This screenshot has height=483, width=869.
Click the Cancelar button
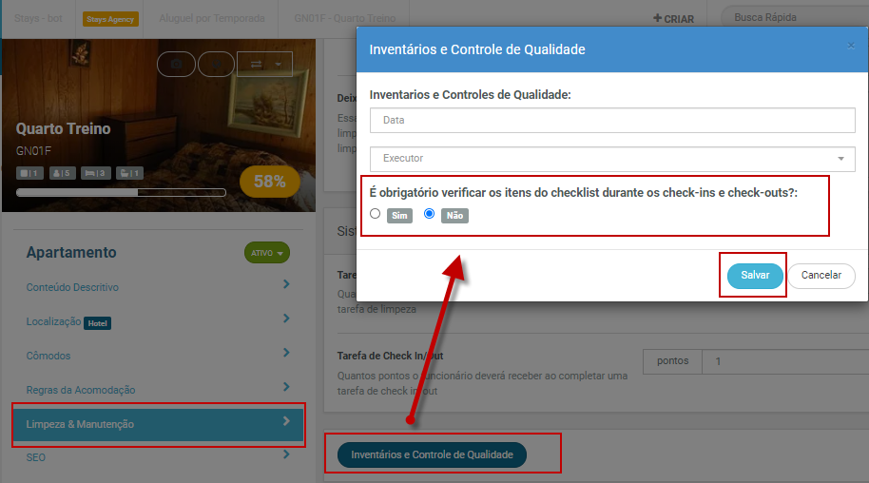click(821, 276)
